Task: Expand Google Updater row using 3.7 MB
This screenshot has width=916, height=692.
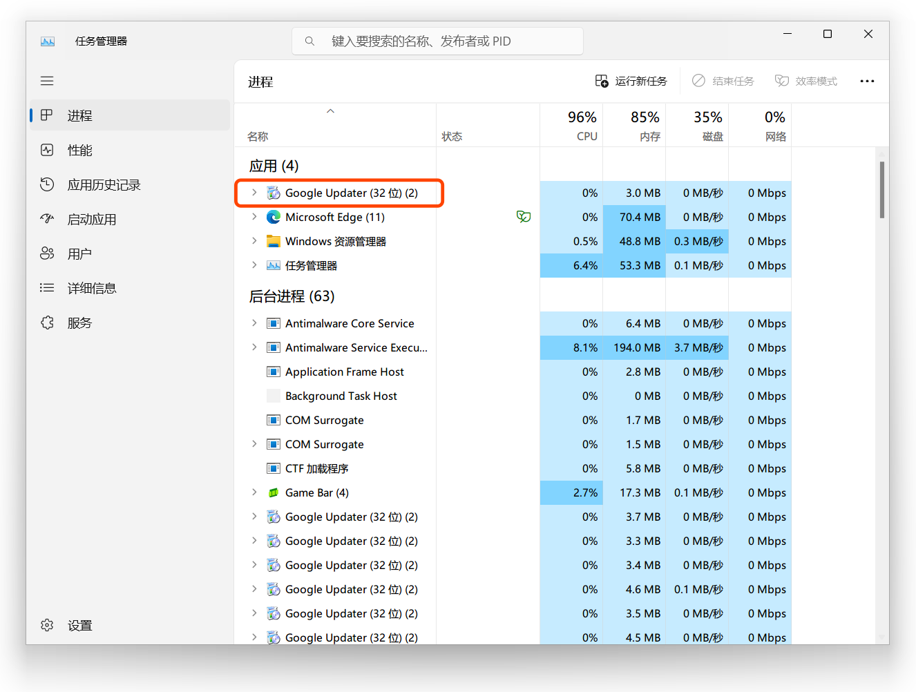Action: [x=254, y=517]
